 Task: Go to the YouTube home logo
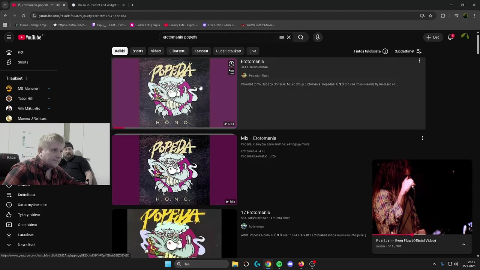click(30, 37)
